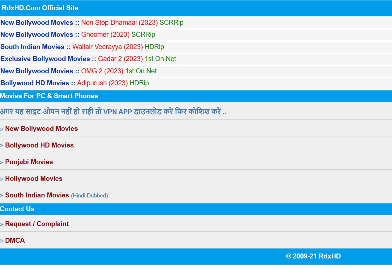This screenshot has height=269, width=392.
Task: Click the © 2009-21 RdxHD footer text
Action: coord(313,256)
